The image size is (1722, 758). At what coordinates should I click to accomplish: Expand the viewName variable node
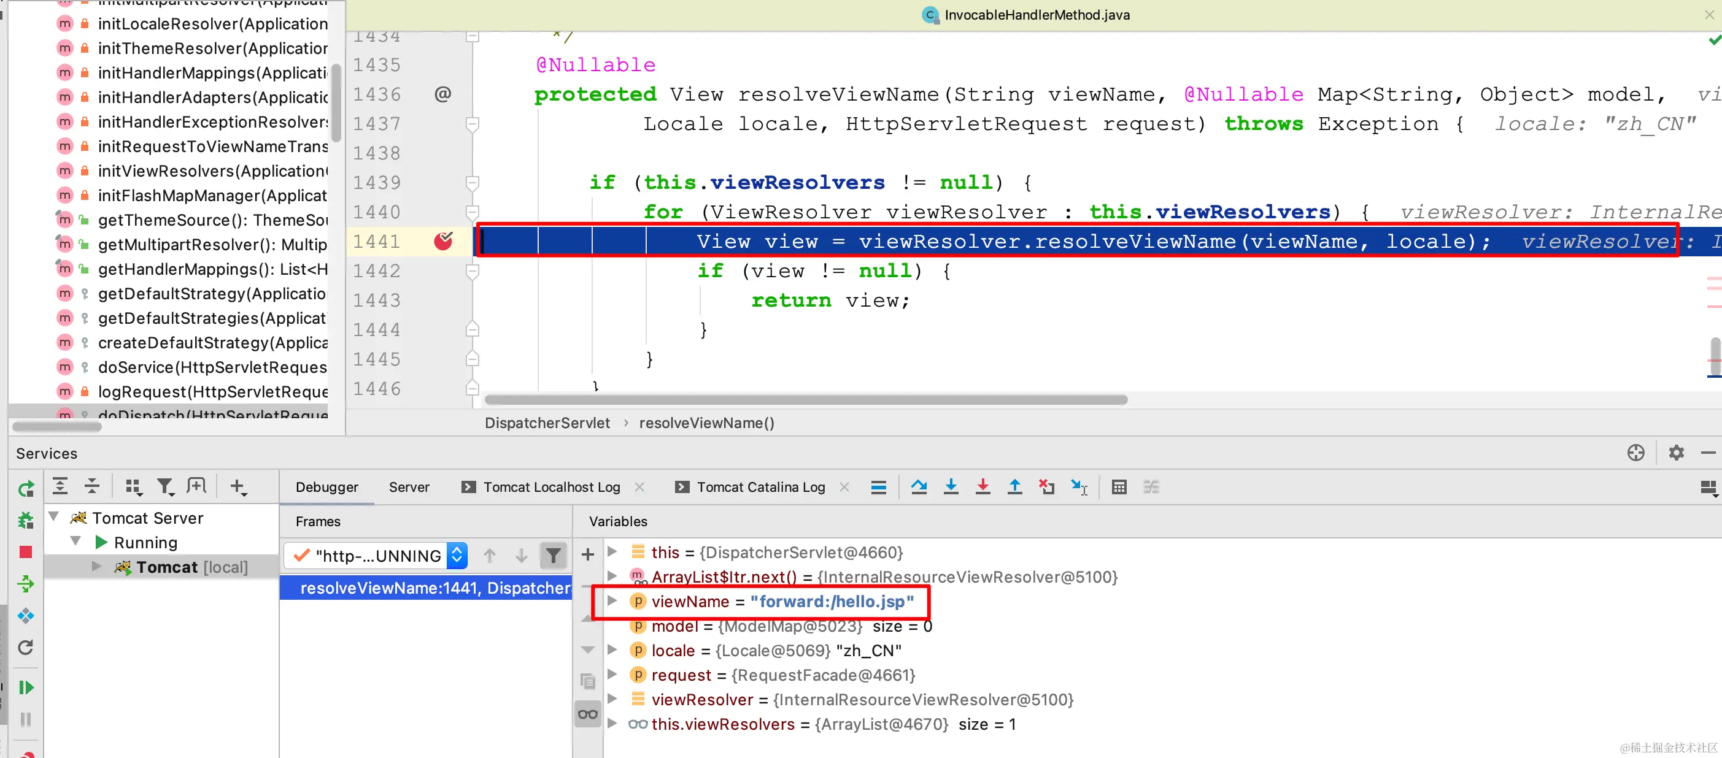click(612, 601)
